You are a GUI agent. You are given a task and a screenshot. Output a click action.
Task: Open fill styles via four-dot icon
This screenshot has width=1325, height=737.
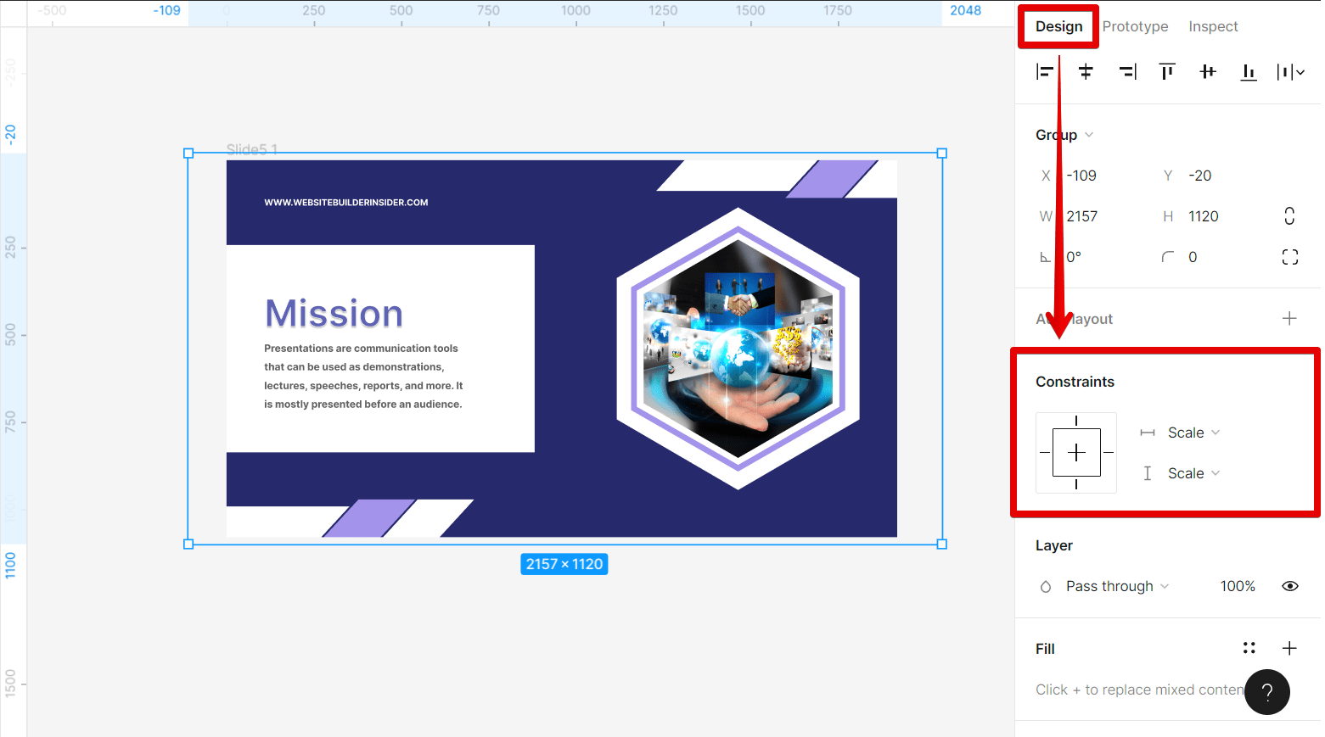[1249, 647]
